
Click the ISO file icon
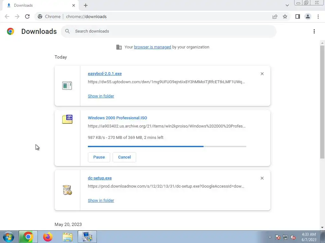(x=67, y=119)
